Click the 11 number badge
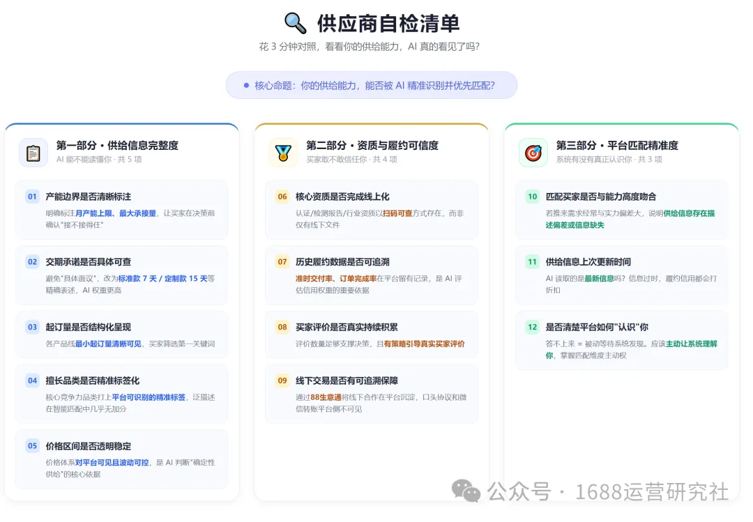 pos(533,262)
